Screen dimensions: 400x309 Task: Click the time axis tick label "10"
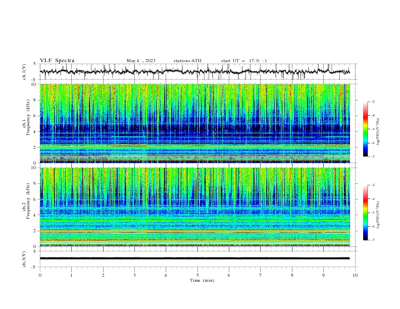355,275
